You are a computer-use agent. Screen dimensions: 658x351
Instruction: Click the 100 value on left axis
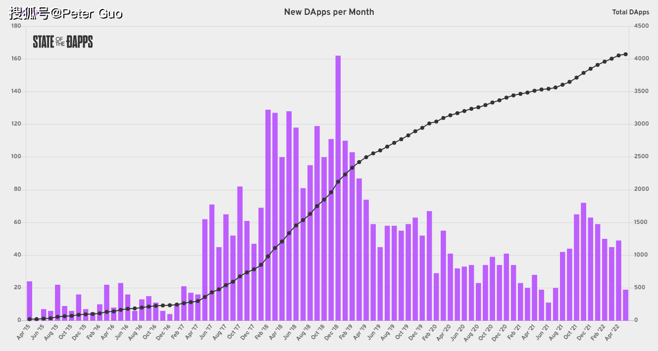16,157
